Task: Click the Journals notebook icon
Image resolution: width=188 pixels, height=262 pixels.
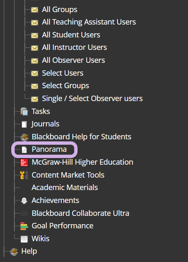Action: [x=24, y=124]
